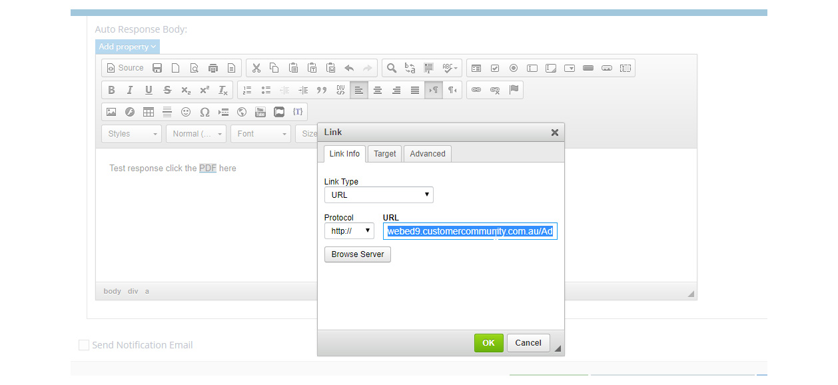Click the Paste from Word icon
Screen dimensions: 838x385
[x=330, y=67]
